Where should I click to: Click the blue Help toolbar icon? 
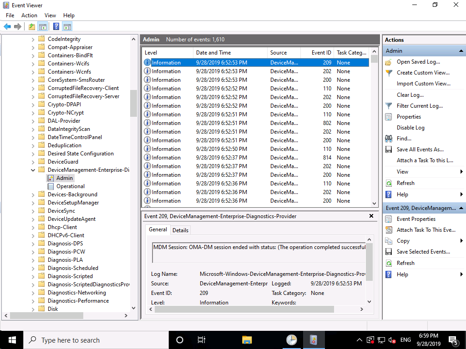pyautogui.click(x=56, y=27)
